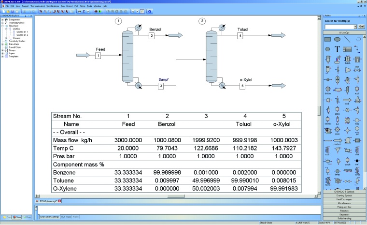
Task: Pick the product arrow unit icon
Action: pyautogui.click(x=337, y=141)
